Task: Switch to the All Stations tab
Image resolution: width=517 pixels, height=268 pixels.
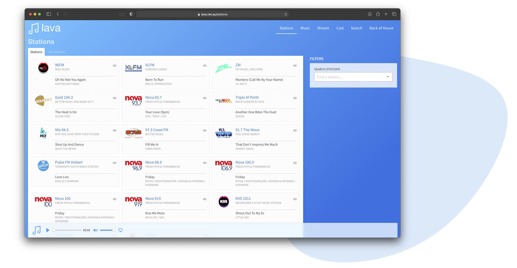Action: coord(57,52)
